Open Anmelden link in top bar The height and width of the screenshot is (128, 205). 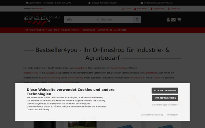(174, 9)
